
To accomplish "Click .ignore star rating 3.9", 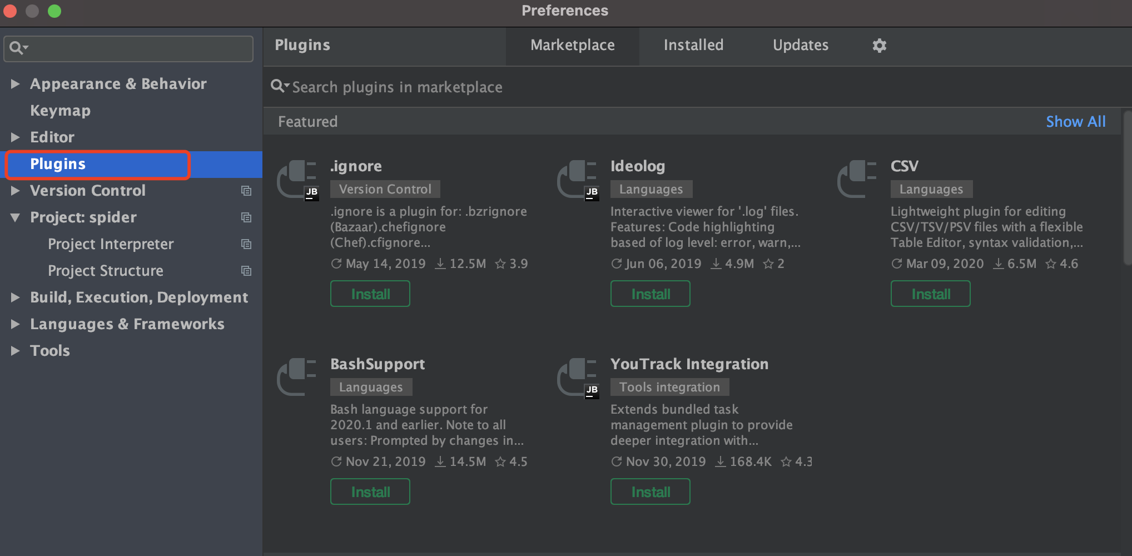I will click(x=512, y=264).
